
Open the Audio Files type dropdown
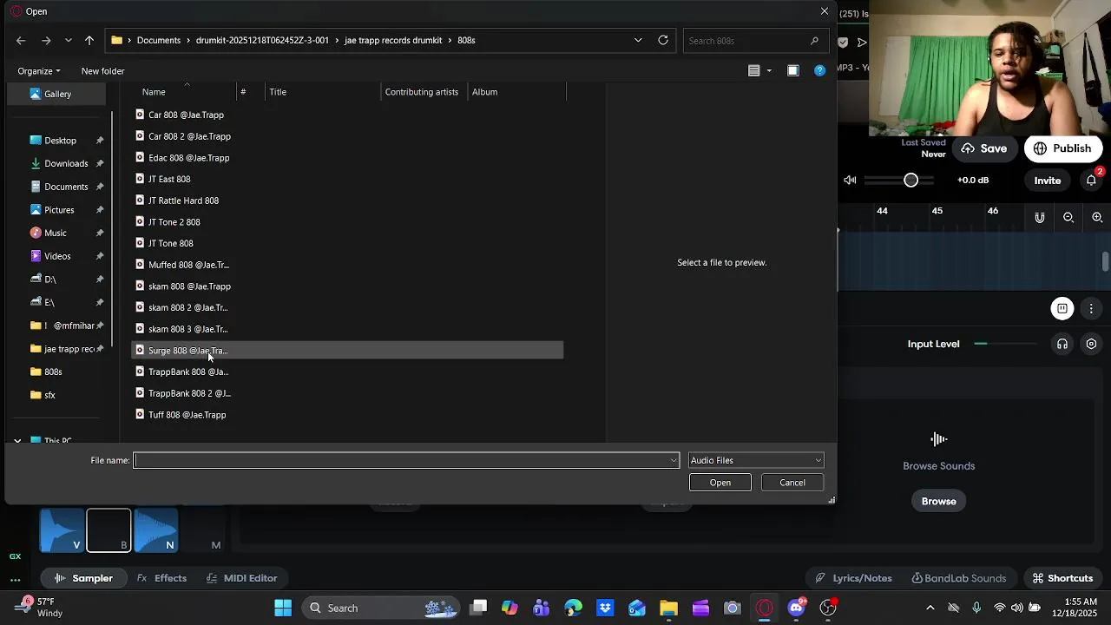point(756,460)
